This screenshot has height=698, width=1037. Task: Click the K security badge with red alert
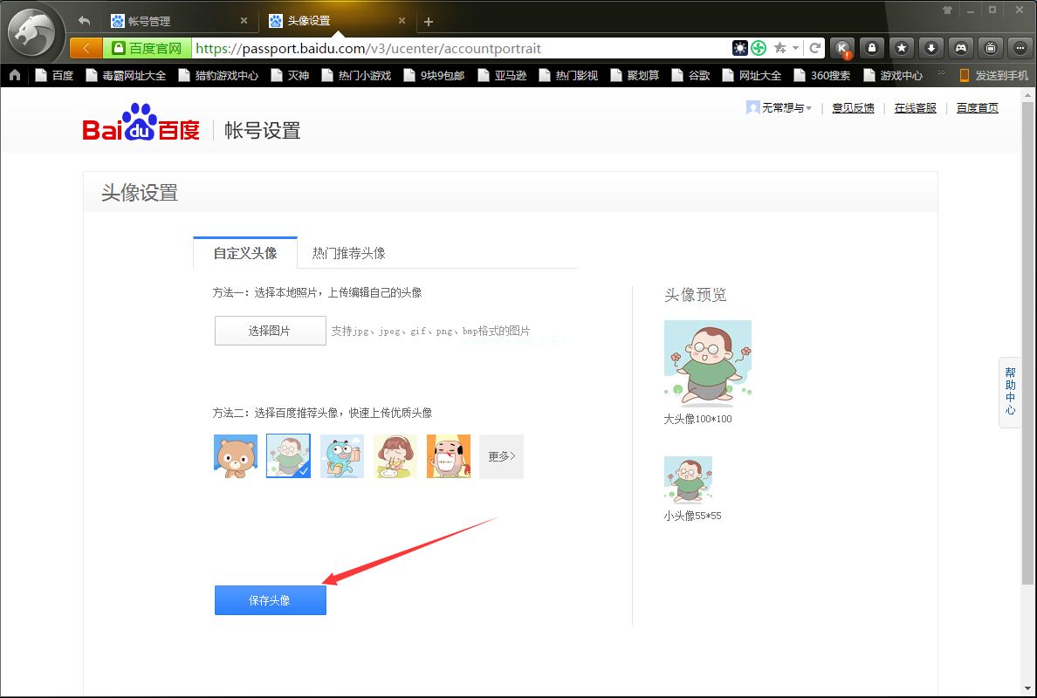841,48
